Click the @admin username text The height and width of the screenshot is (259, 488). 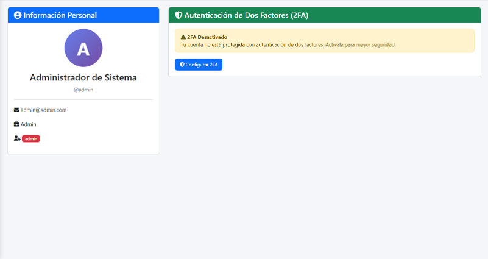click(x=83, y=90)
